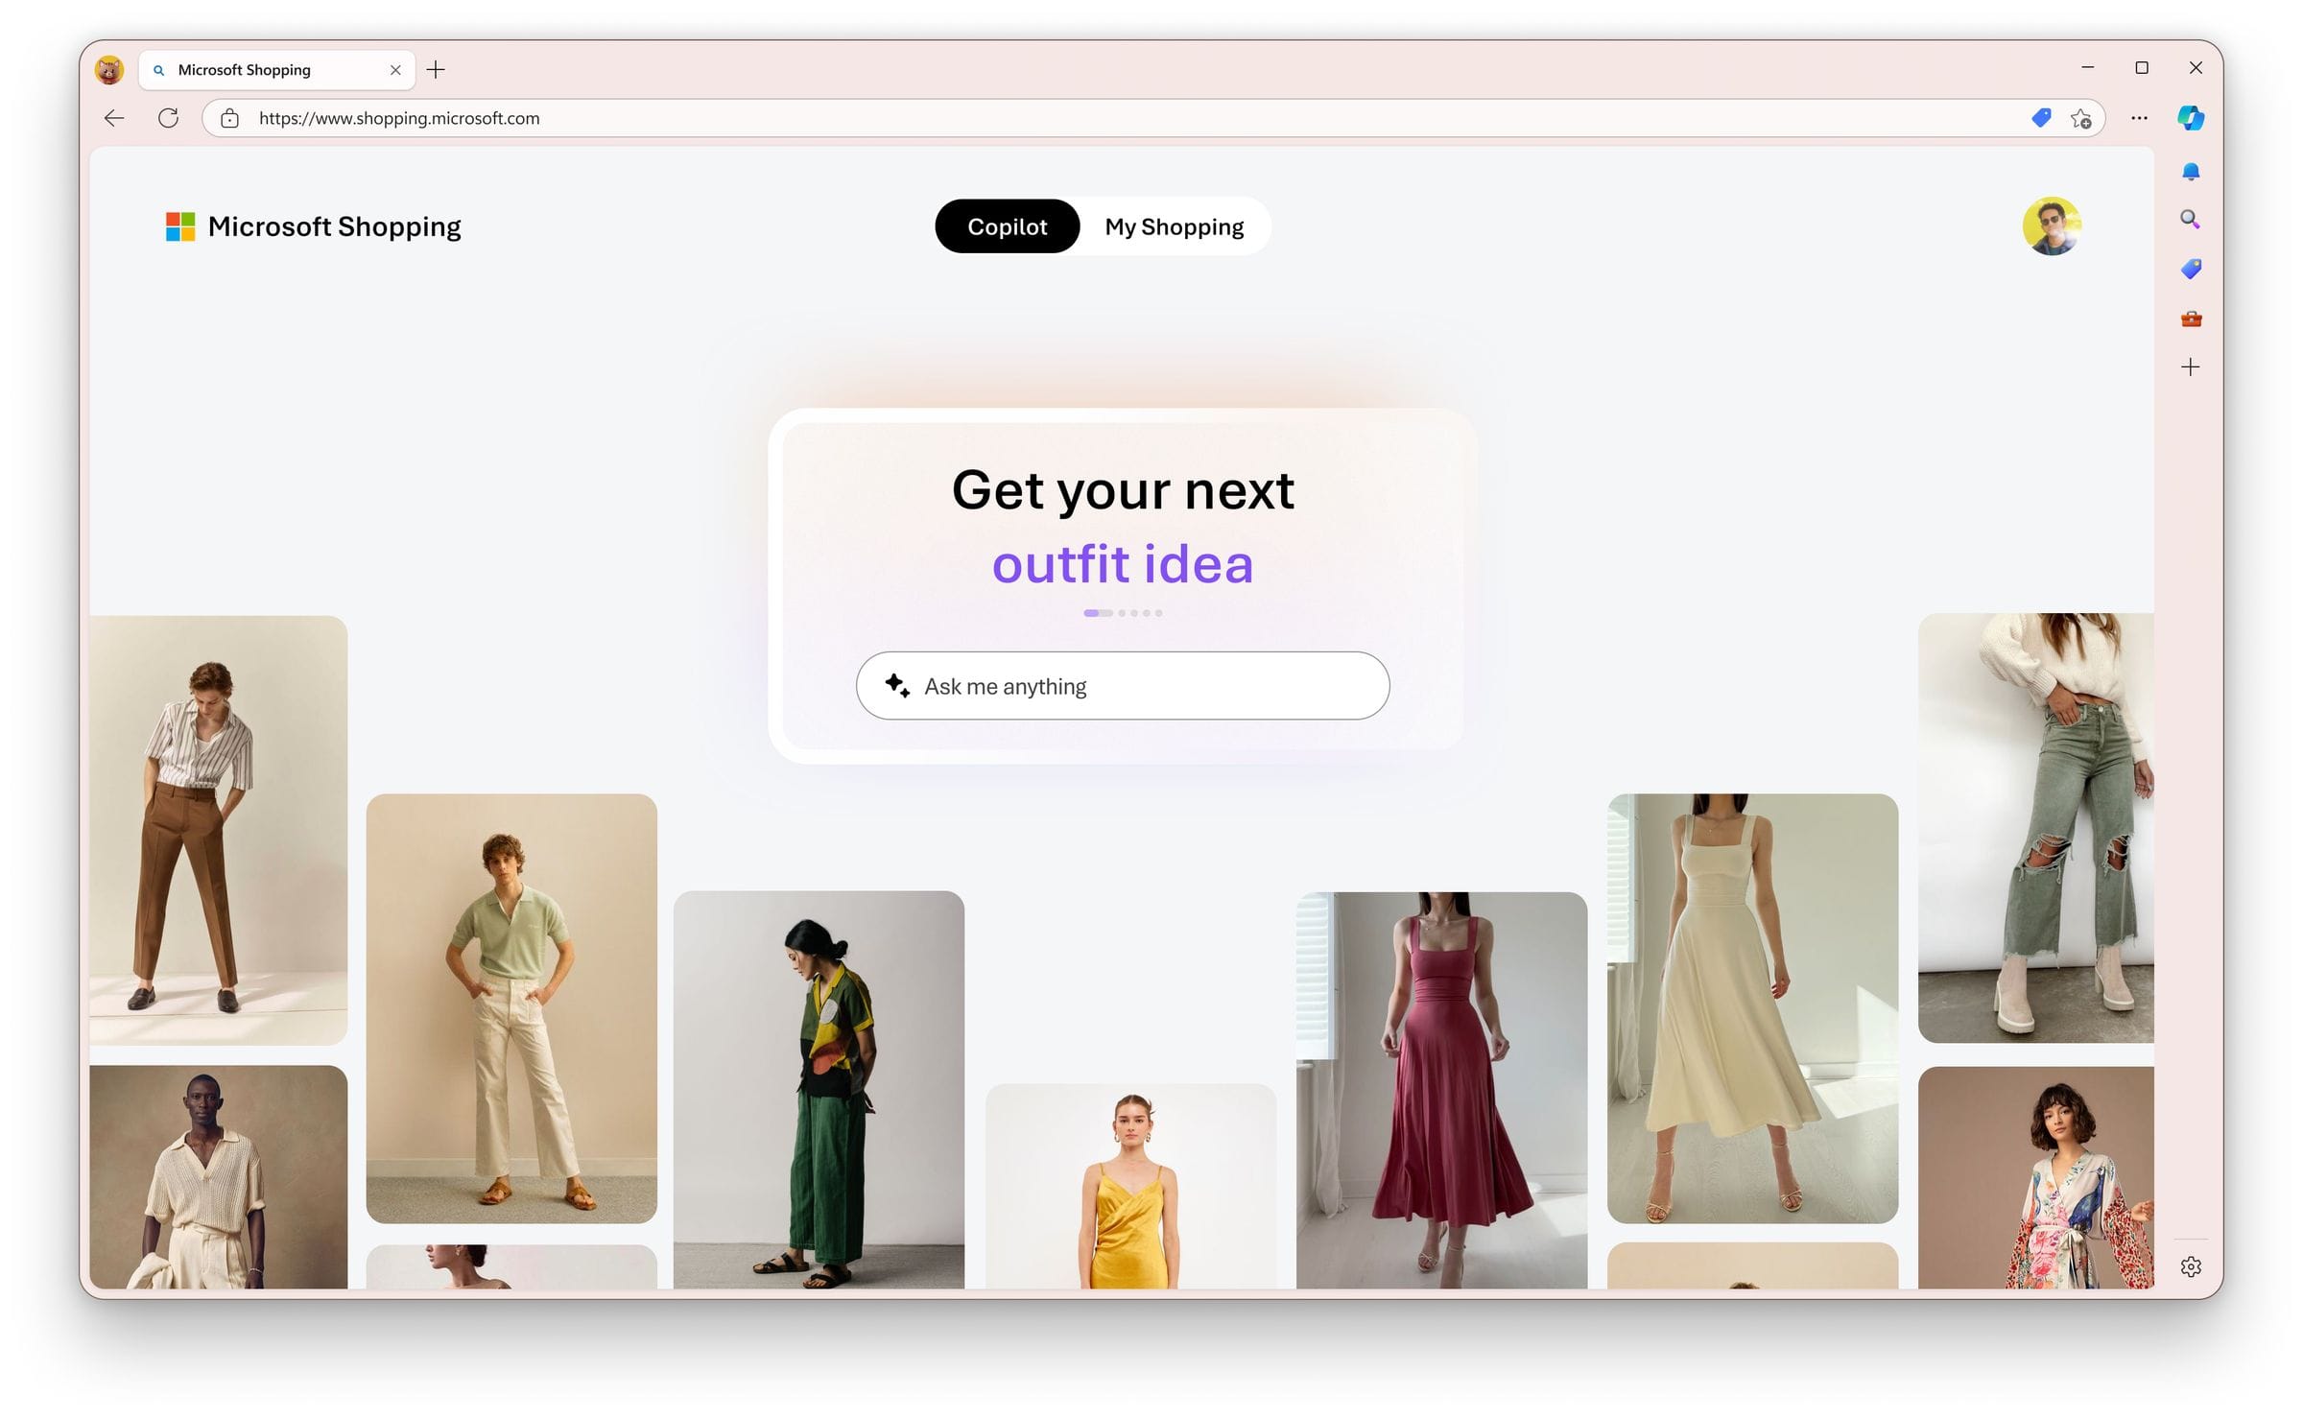Screen dimensions: 2303x1418
Task: Open green polo cream pants photo
Action: 511,1007
